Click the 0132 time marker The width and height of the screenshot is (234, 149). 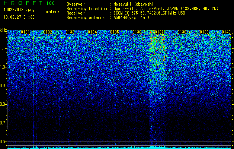pyautogui.click(x=48, y=32)
